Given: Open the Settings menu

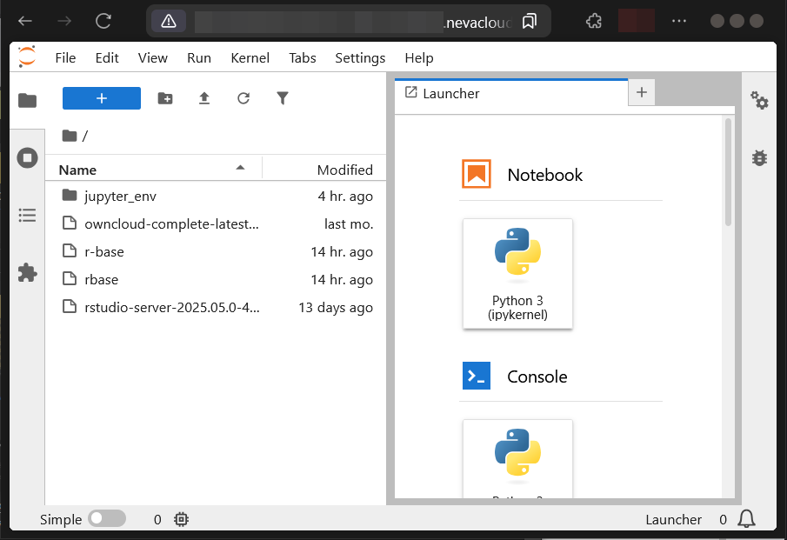Looking at the screenshot, I should tap(360, 58).
